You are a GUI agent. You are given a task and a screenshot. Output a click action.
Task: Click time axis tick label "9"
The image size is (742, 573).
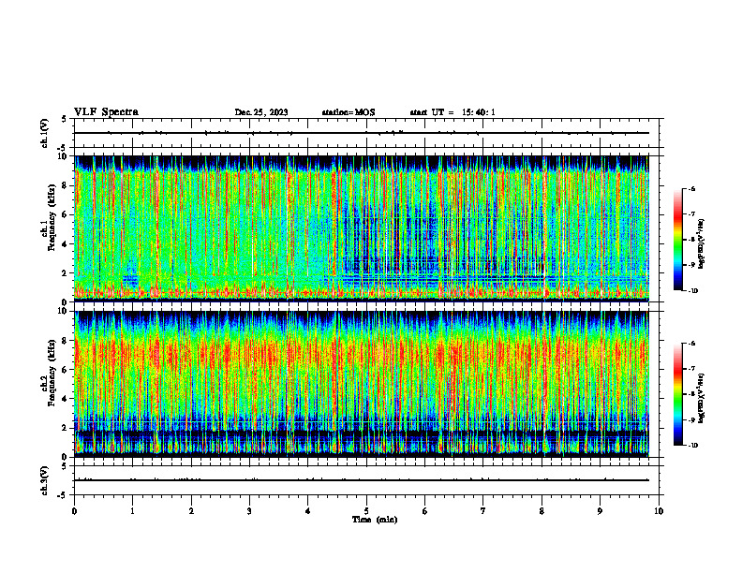[x=600, y=511]
